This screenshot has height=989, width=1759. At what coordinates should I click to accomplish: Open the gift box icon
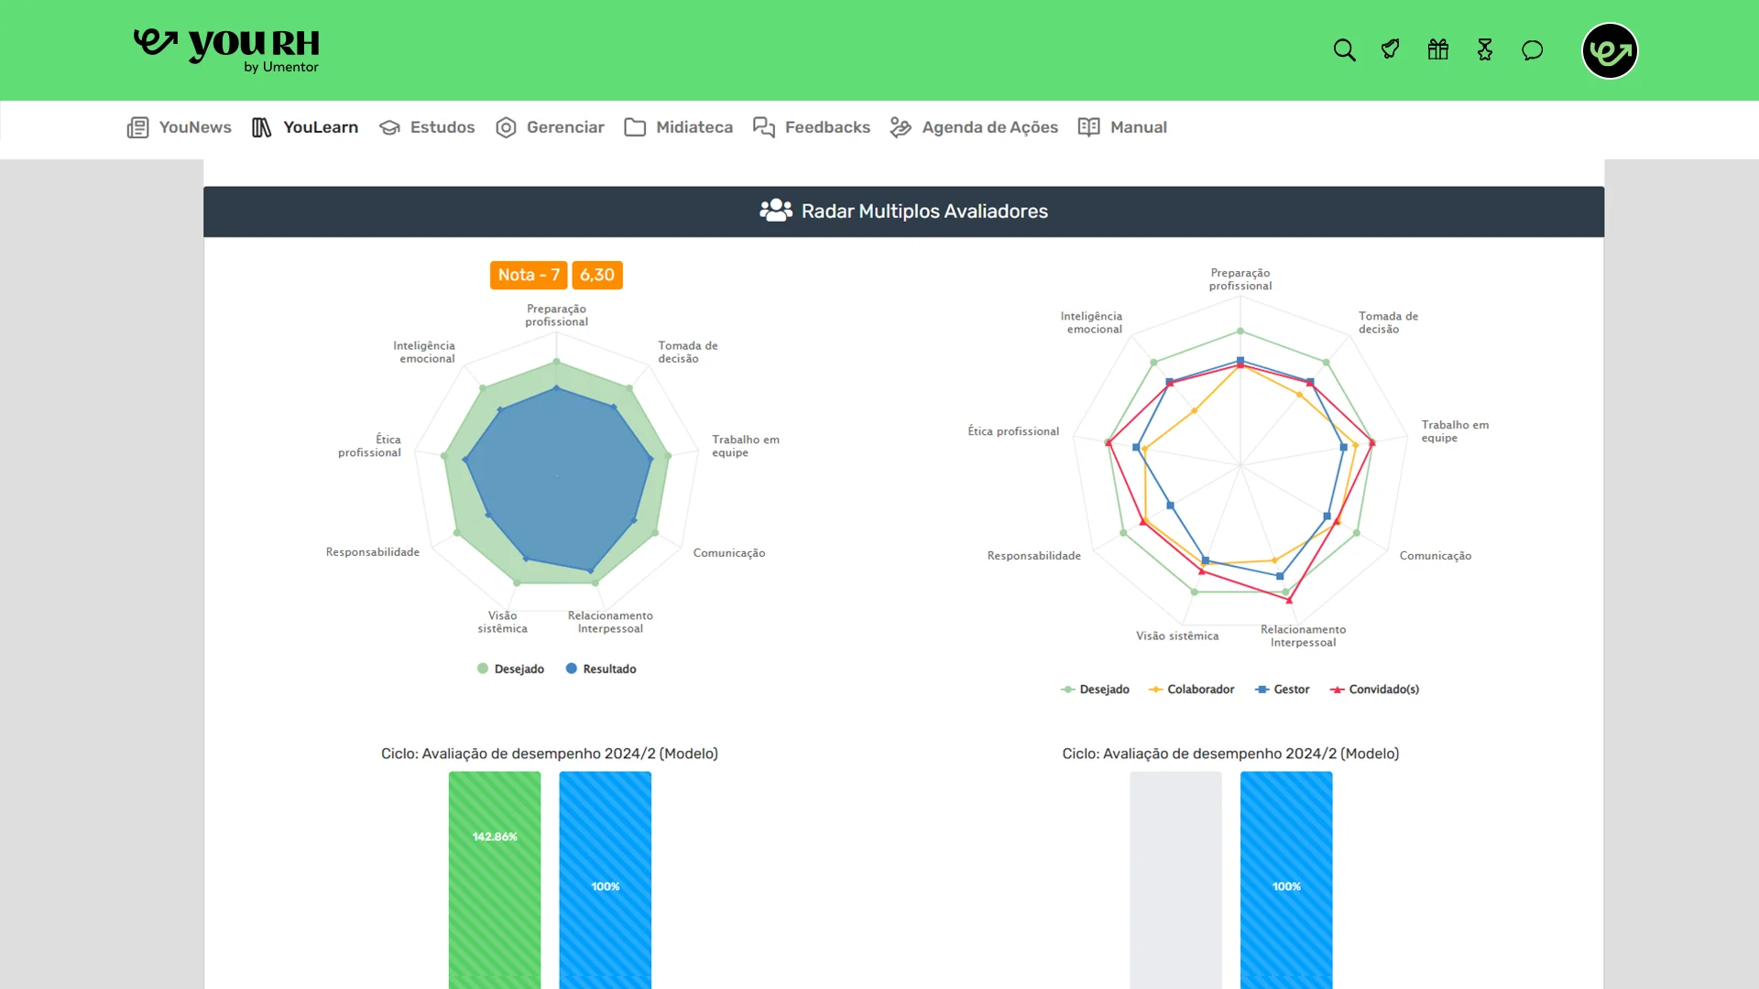[1438, 49]
